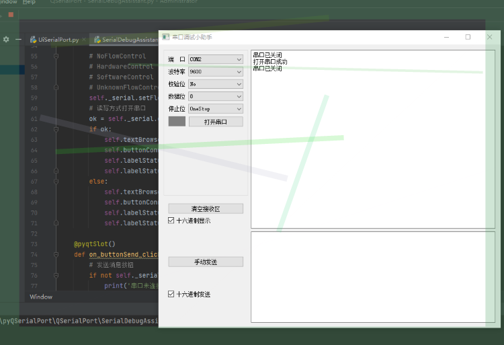Viewport: 504px width, 345px height.
Task: Click the on_buttonSend_clicked function name
Action: click(x=124, y=255)
